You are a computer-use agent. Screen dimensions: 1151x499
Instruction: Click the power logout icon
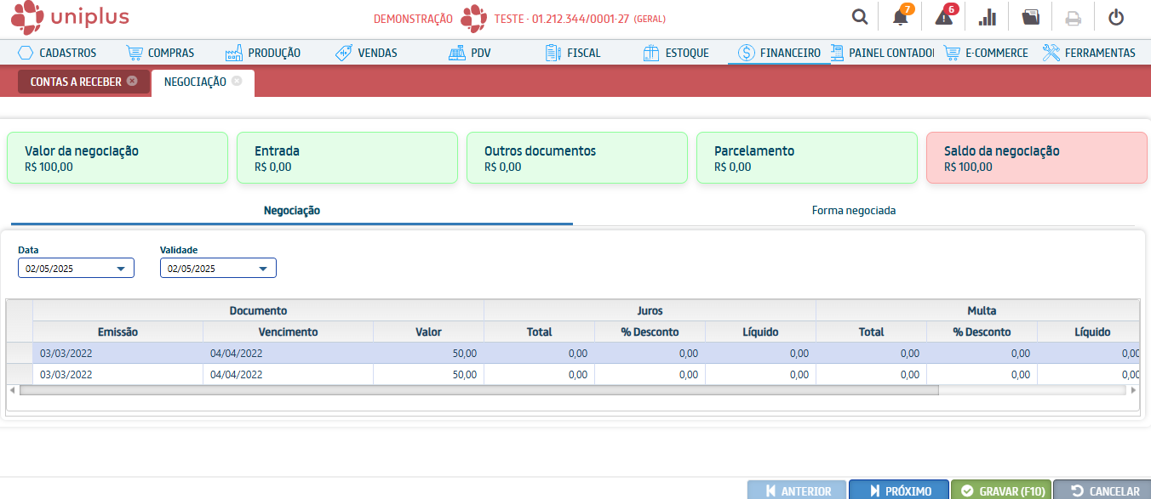click(x=1116, y=17)
